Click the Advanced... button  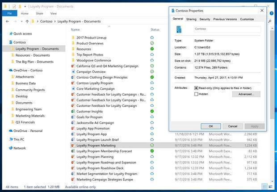click(246, 94)
